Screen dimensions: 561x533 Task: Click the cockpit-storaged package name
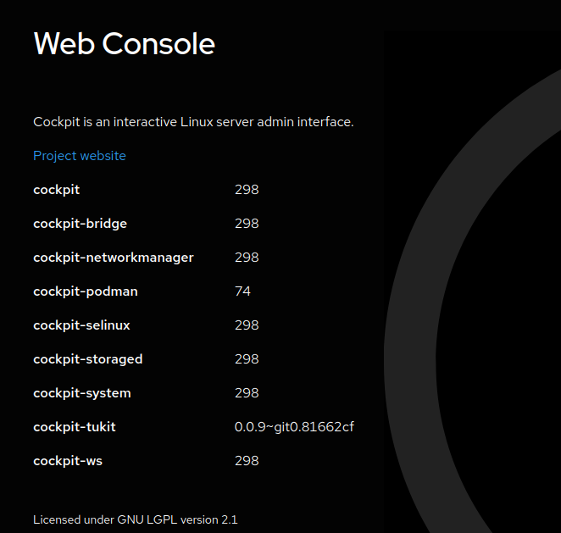[88, 359]
